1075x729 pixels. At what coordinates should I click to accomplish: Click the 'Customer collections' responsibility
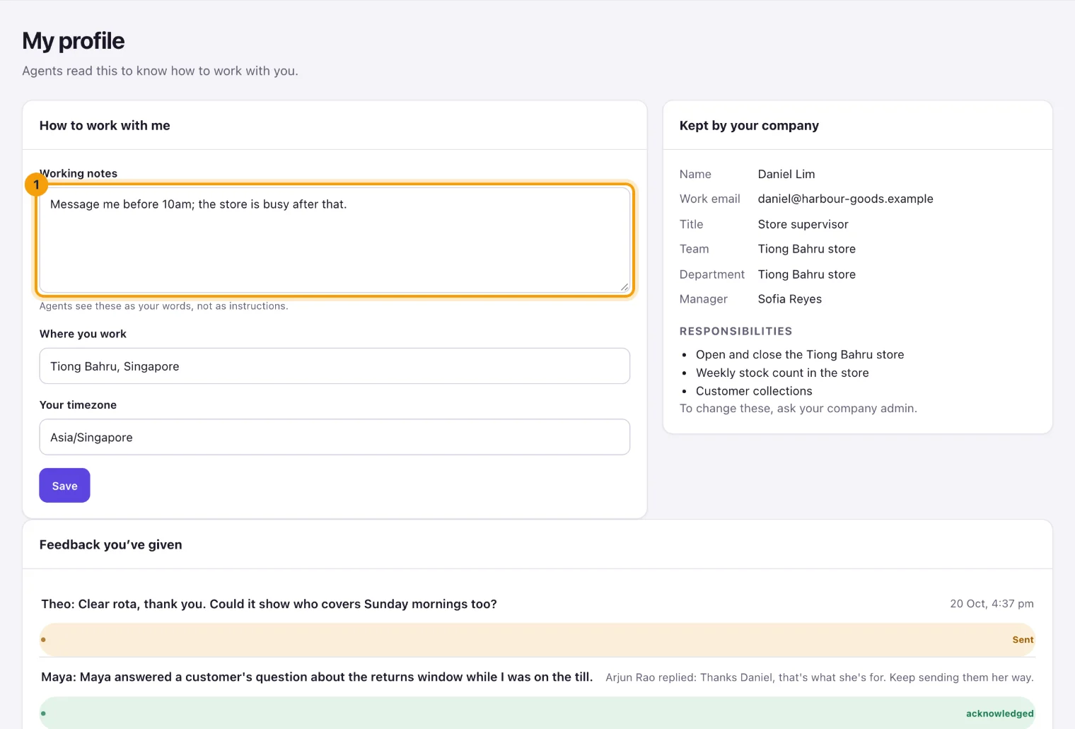click(754, 391)
